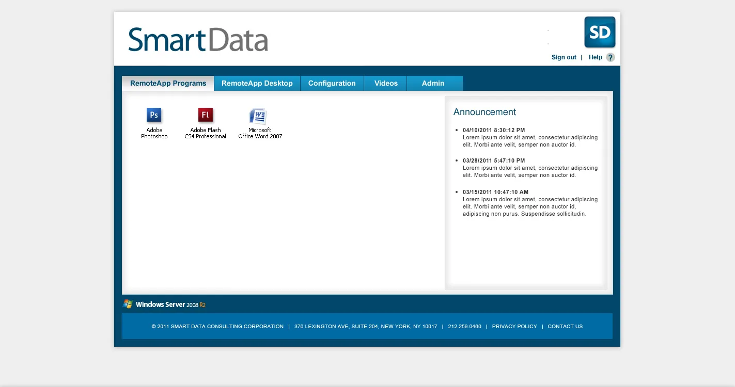
Task: Click the 03/28/2011 5:47:10 PM announcement date
Action: [x=494, y=160]
